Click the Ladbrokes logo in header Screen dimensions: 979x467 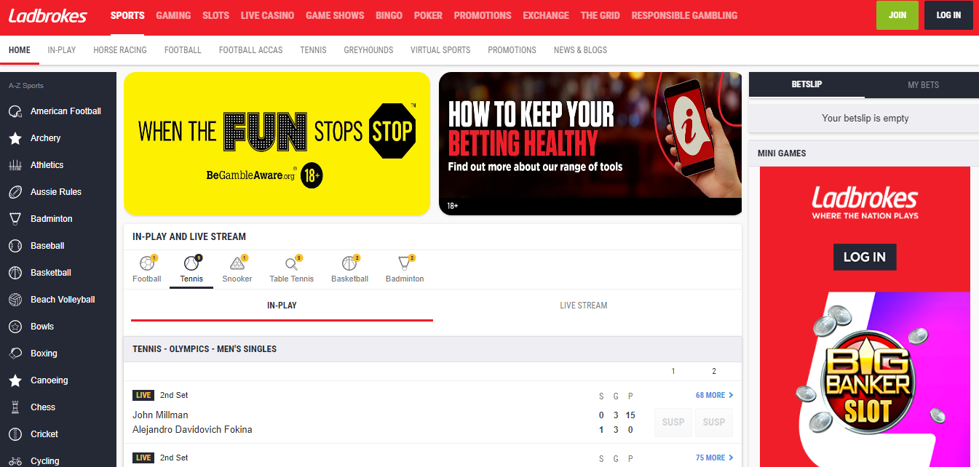point(48,15)
